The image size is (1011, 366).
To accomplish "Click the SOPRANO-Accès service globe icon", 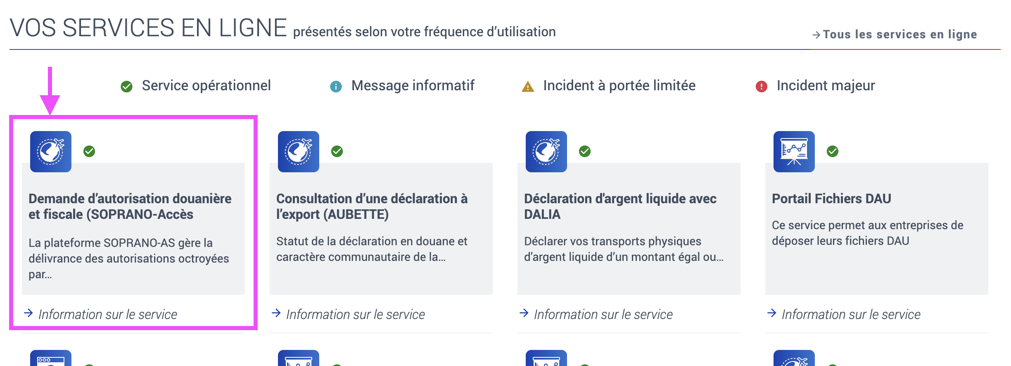I will coord(51,152).
